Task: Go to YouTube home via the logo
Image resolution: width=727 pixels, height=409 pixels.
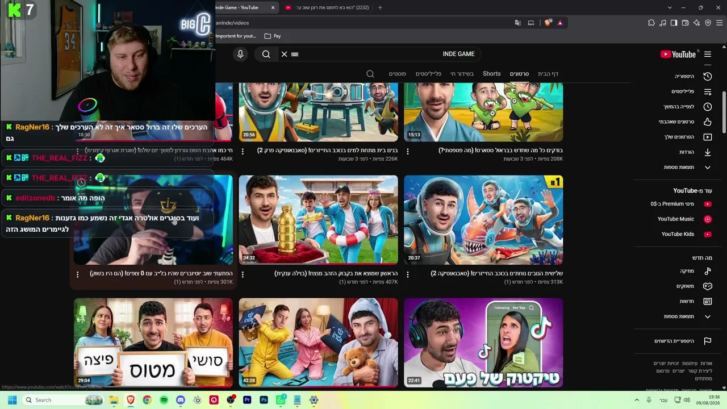Action: point(678,55)
